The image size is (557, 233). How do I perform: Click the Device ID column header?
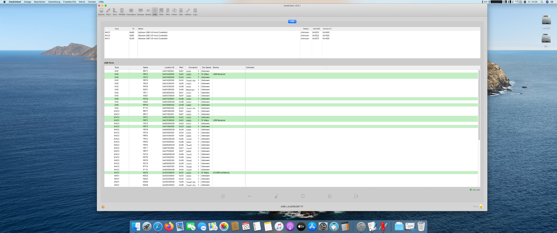pos(327,29)
